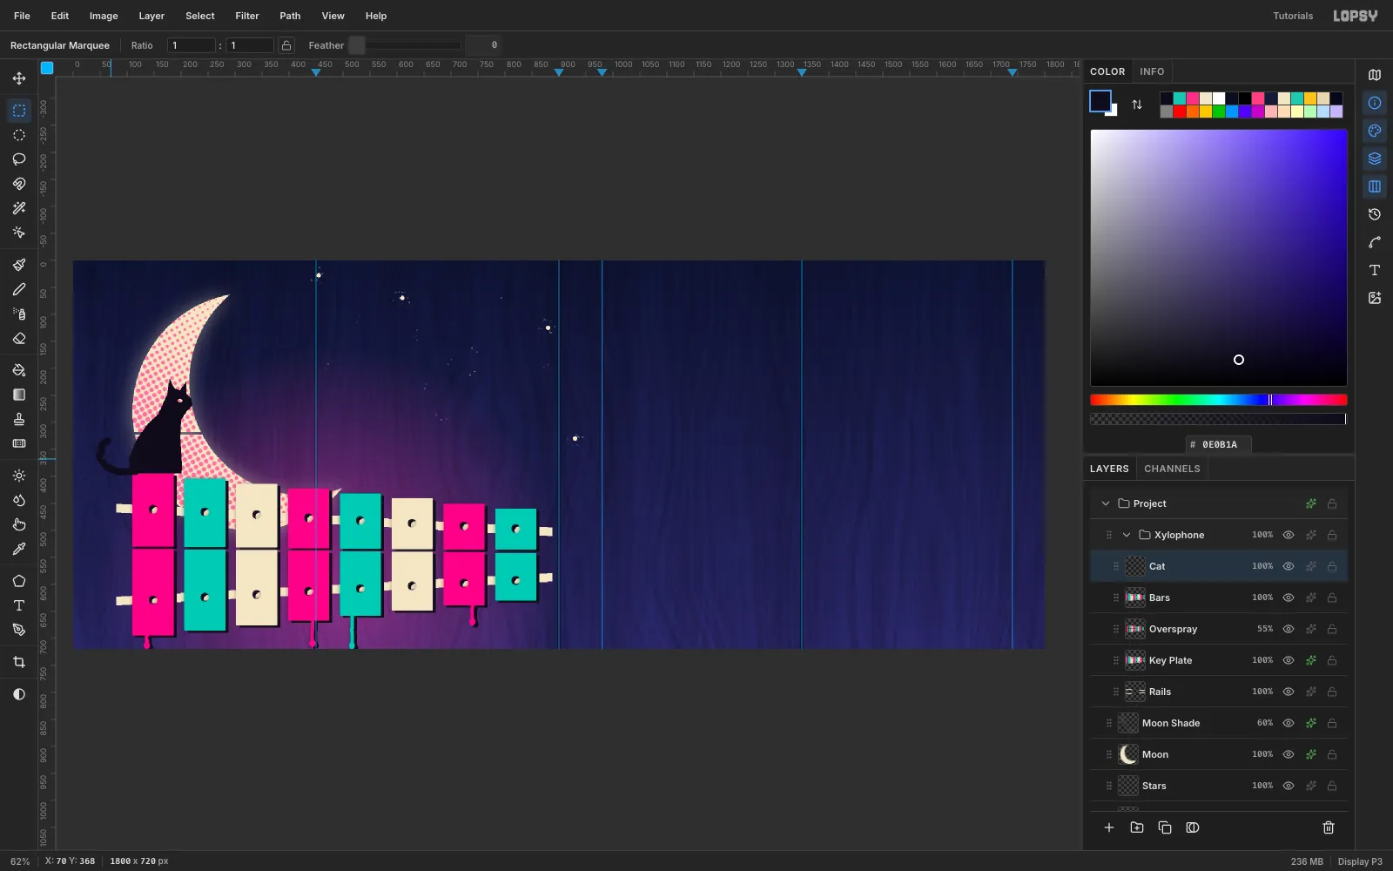Select the Paint Bucket tool
The width and height of the screenshot is (1393, 871).
(19, 370)
